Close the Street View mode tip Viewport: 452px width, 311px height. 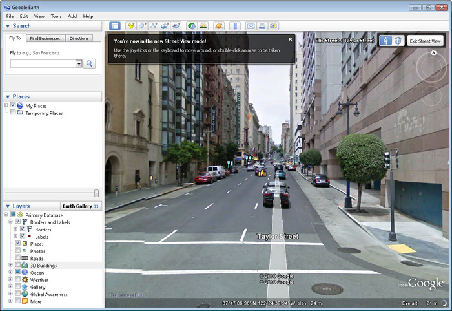coord(290,39)
